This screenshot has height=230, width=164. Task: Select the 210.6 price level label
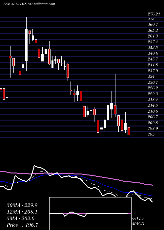point(153,111)
